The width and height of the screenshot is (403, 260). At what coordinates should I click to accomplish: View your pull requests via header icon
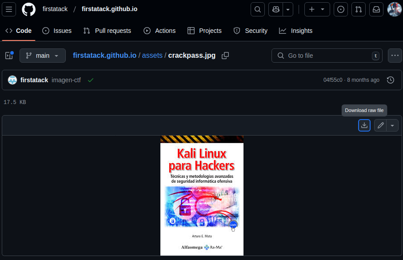point(358,9)
